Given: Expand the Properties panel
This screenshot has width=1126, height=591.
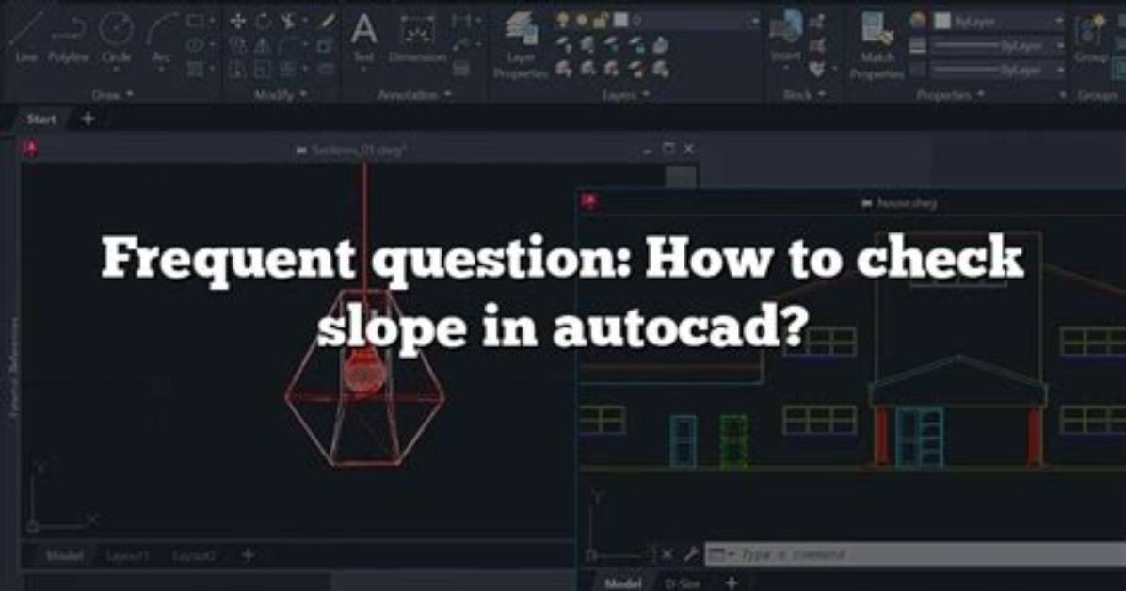Looking at the screenshot, I should point(951,94).
